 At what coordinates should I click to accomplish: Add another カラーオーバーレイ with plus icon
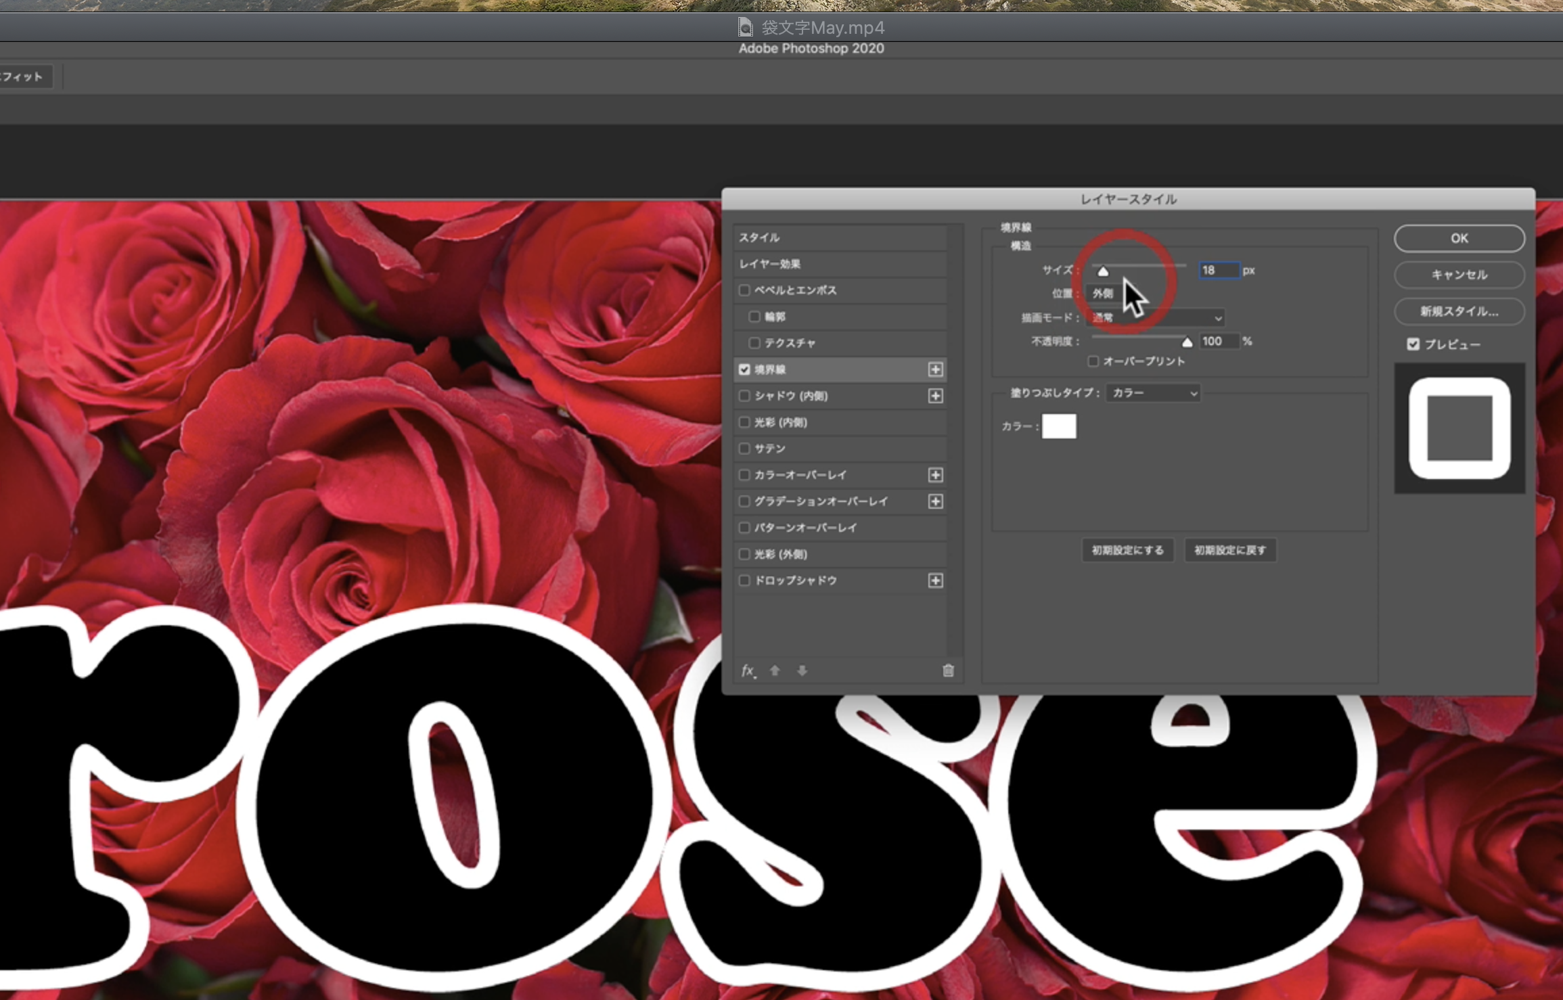[x=935, y=475]
